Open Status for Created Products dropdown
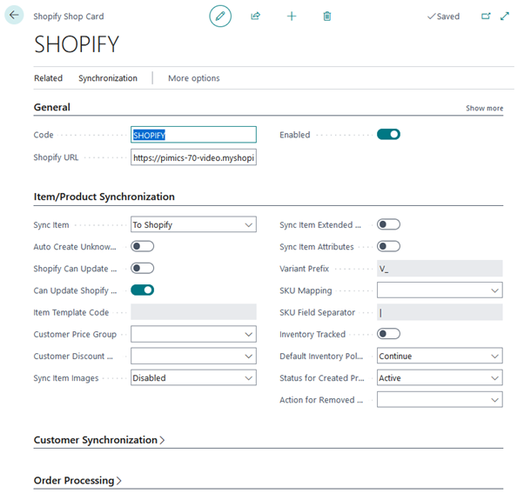The height and width of the screenshot is (500, 524). click(440, 378)
